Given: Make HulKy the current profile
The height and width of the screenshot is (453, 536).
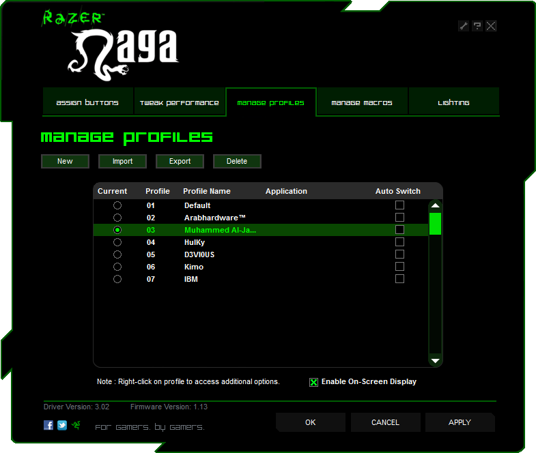Looking at the screenshot, I should pyautogui.click(x=117, y=242).
